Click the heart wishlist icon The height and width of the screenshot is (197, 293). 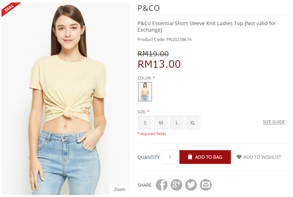(x=239, y=157)
